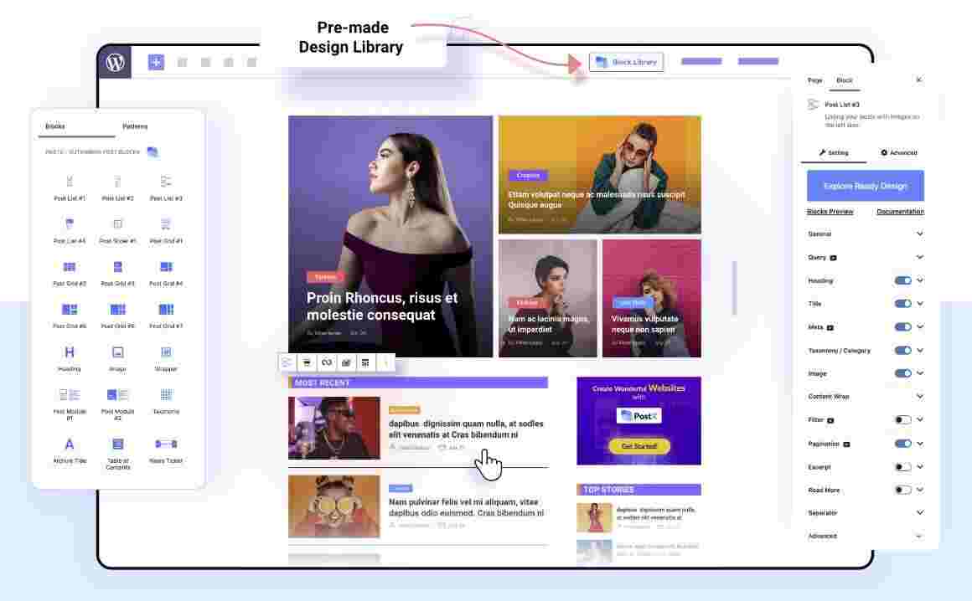Viewport: 972px width, 601px height.
Task: Select the Archive Title block icon
Action: (70, 444)
